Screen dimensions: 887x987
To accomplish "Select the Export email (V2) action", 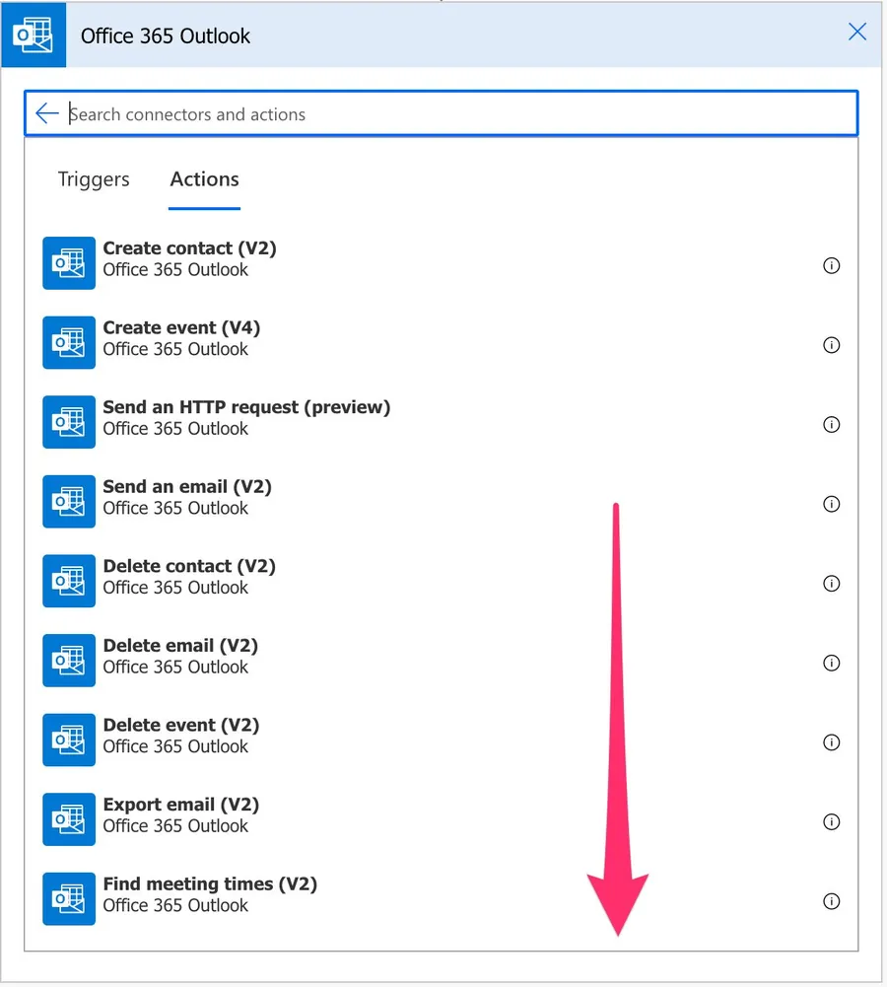I will (x=180, y=805).
